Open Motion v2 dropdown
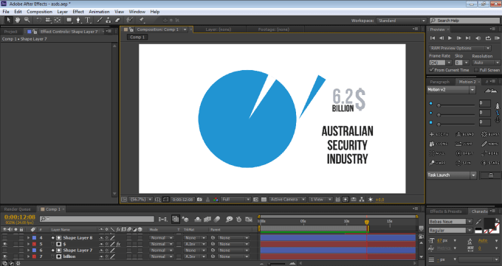 (451, 90)
